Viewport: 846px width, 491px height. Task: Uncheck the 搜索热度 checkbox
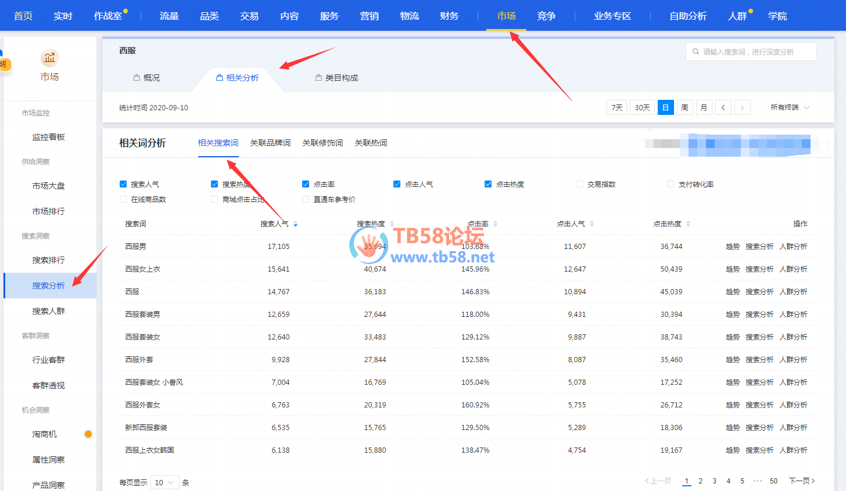pos(214,184)
